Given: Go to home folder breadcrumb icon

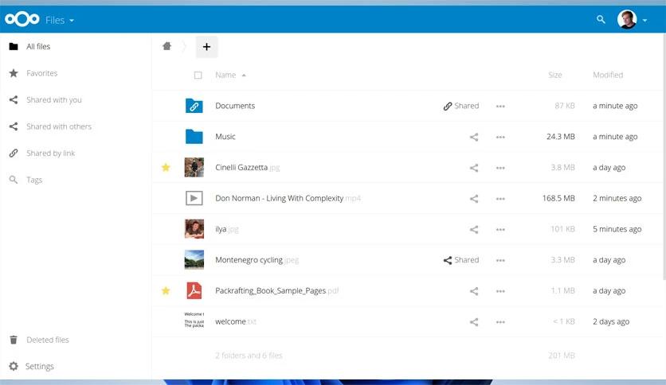Looking at the screenshot, I should [x=167, y=46].
